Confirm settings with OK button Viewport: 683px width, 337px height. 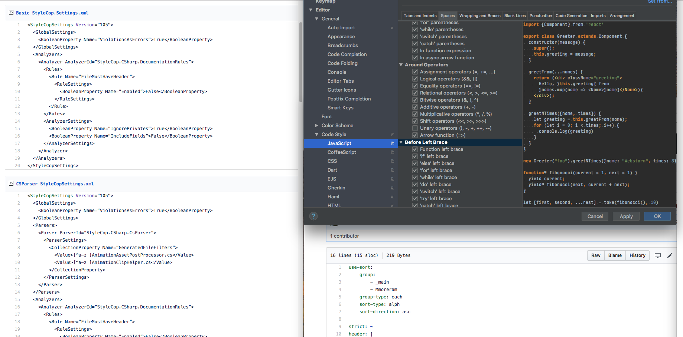(657, 216)
